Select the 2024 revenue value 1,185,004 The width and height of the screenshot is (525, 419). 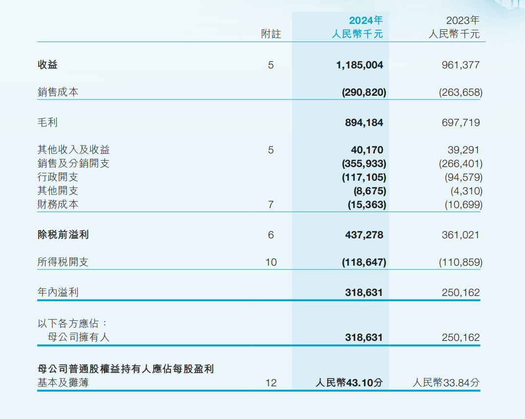tap(359, 65)
